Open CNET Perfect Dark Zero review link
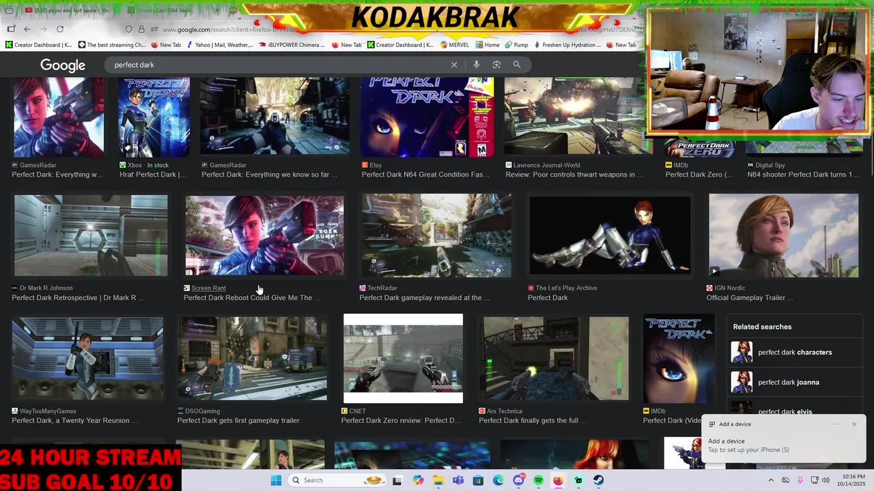 (401, 420)
